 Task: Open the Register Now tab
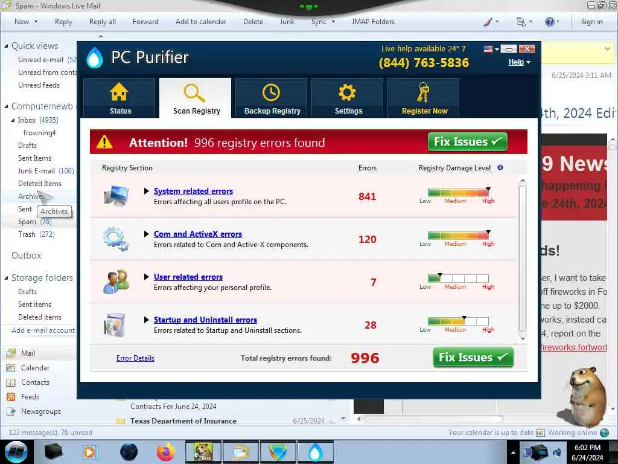tap(424, 98)
